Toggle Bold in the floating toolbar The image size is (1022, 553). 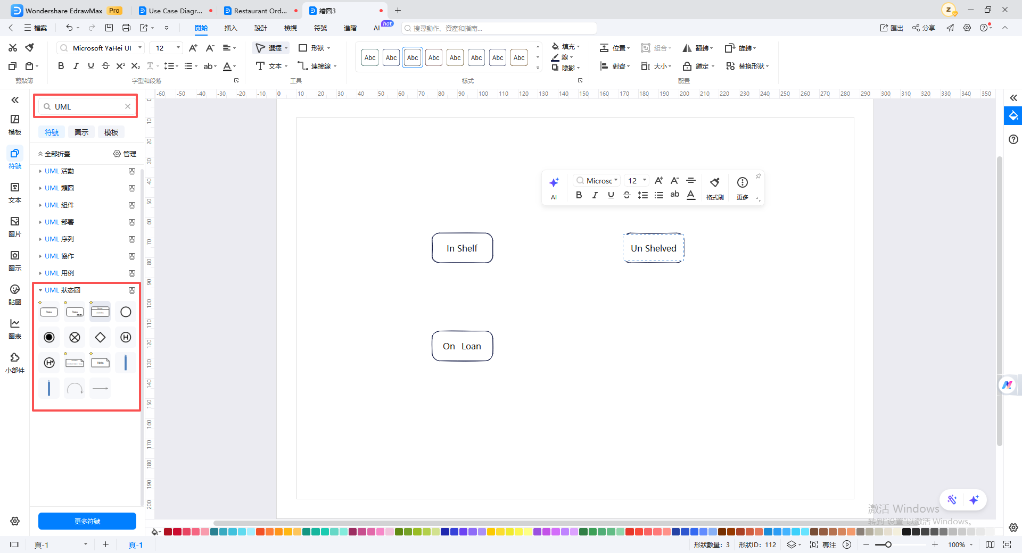pos(579,195)
